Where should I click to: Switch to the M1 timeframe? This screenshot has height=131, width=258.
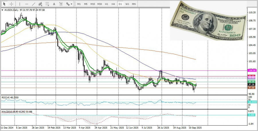(x=79, y=4)
